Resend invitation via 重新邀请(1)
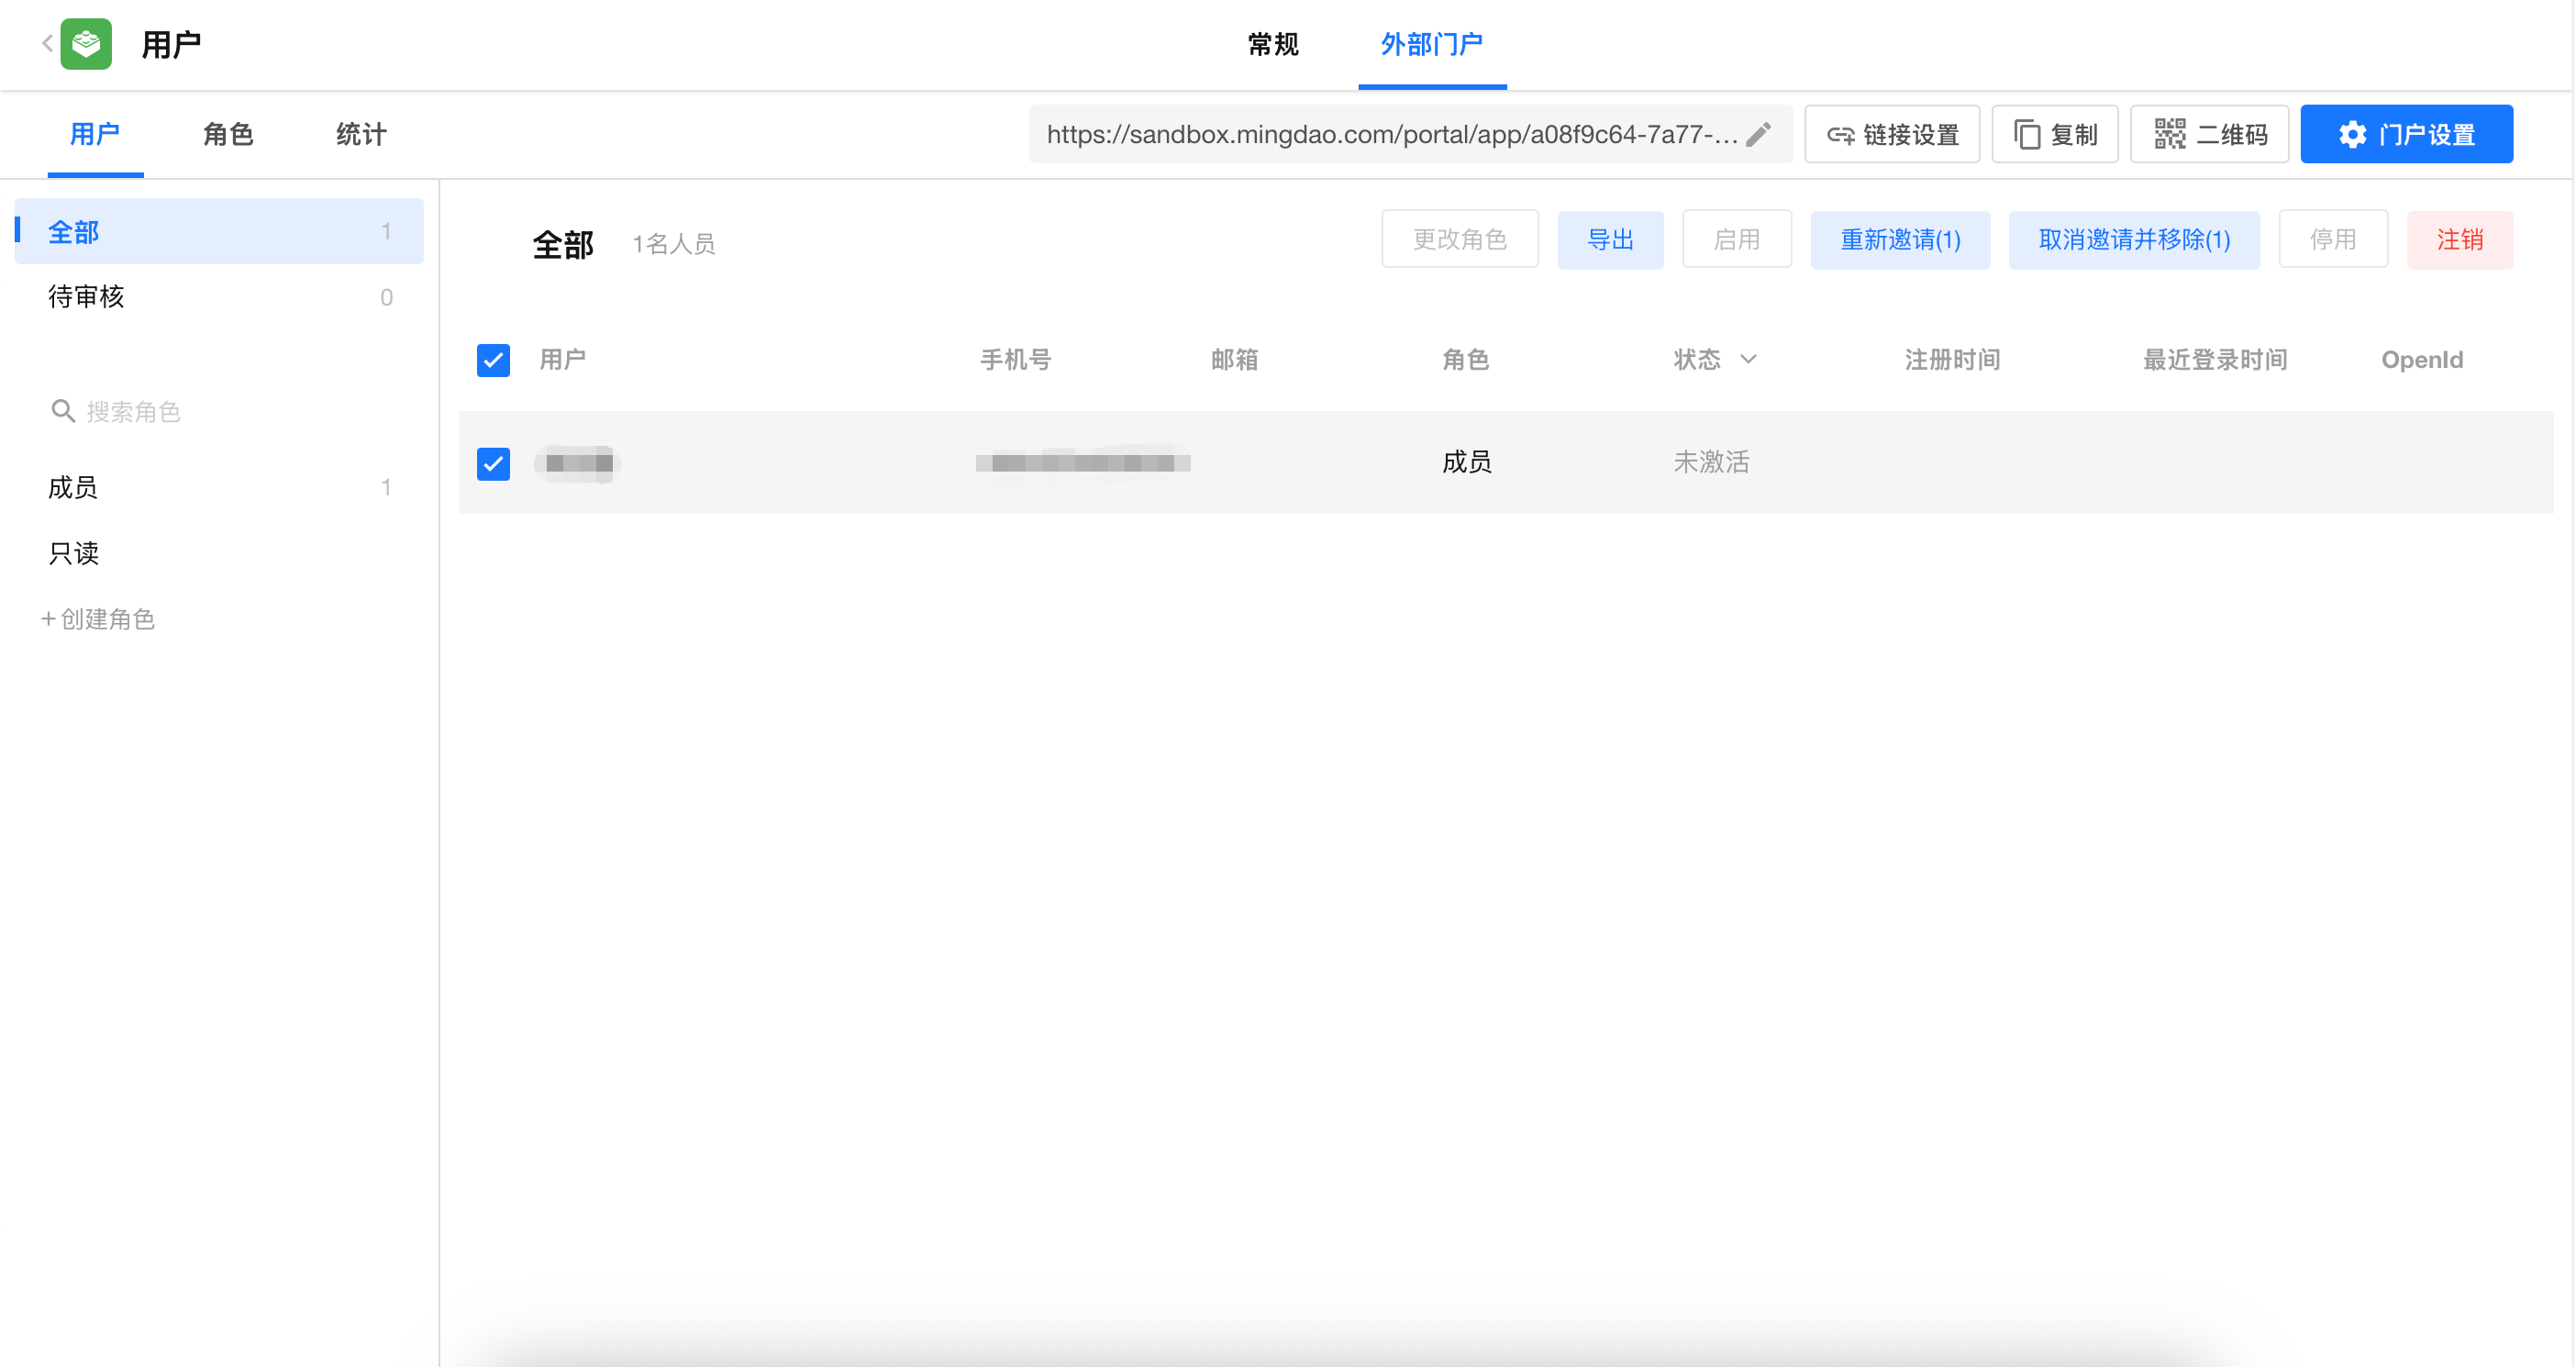This screenshot has height=1367, width=2576. tap(1900, 239)
